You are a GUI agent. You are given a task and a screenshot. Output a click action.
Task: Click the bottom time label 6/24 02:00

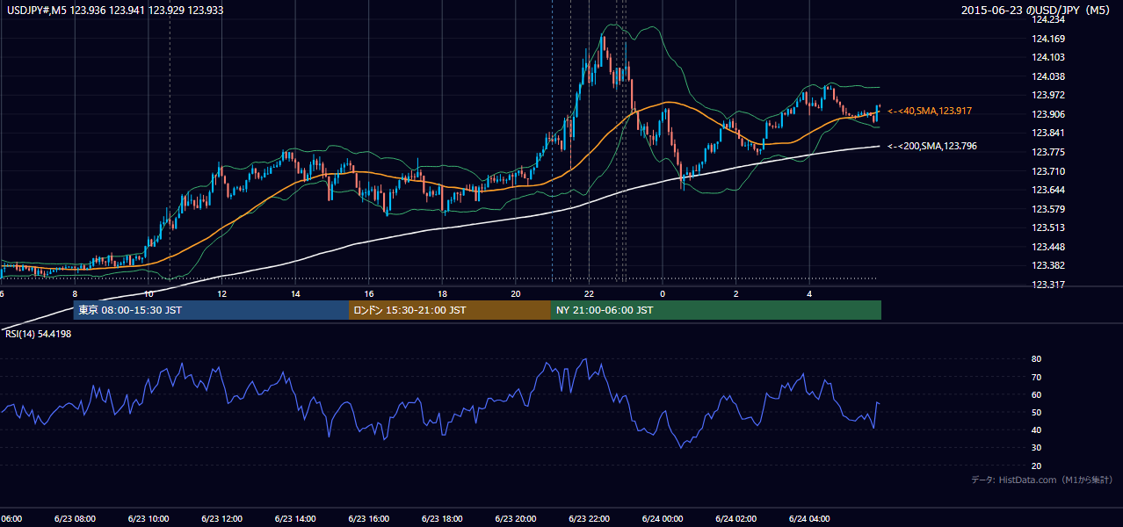pyautogui.click(x=735, y=519)
